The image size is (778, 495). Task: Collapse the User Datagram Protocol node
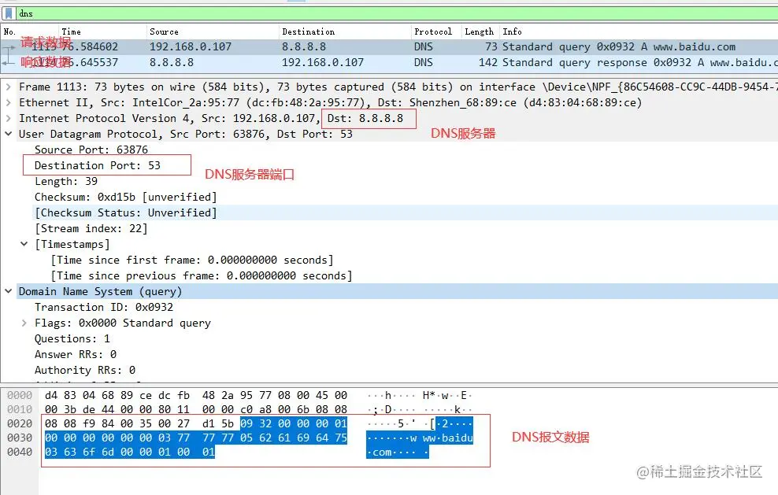[9, 134]
